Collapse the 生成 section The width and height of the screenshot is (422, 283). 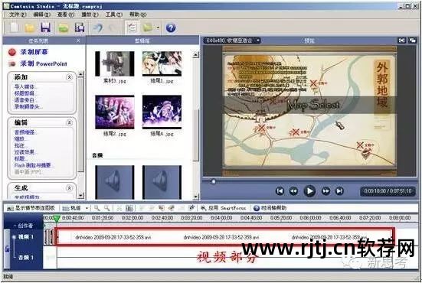(69, 188)
